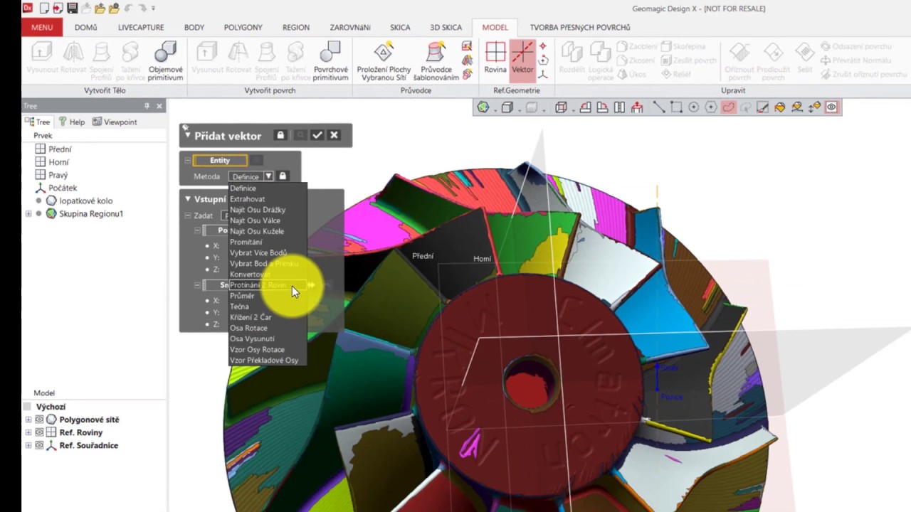Open the Help tab in the Tree panel
This screenshot has height=512, width=911.
(76, 122)
